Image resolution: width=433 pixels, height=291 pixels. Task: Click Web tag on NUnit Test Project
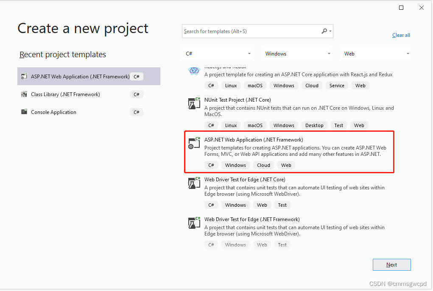click(x=359, y=125)
